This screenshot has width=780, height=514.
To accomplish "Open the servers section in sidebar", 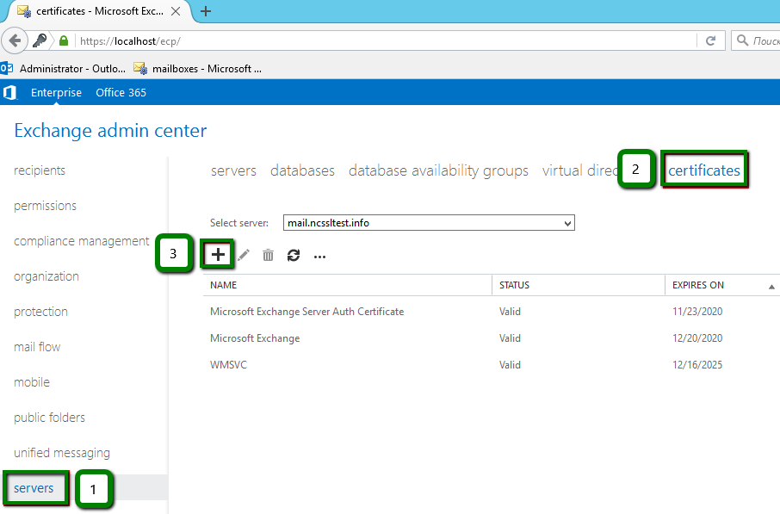I will click(34, 488).
